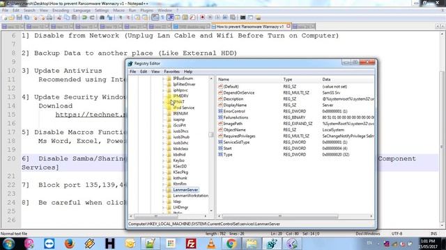Open Registry Editor View menu
446x250 pixels.
point(155,72)
